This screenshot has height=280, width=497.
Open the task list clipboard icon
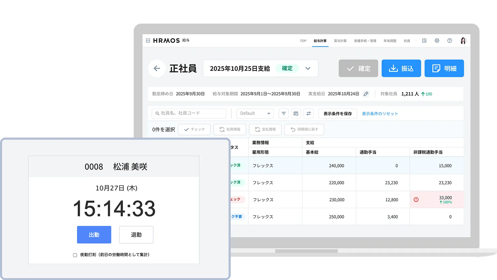(x=424, y=40)
